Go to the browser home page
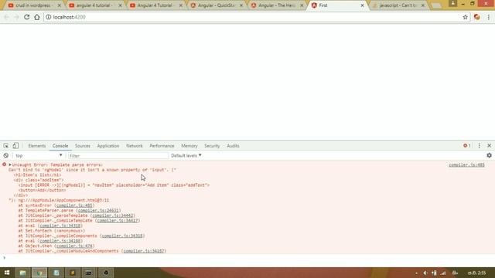Image resolution: width=495 pixels, height=278 pixels. point(37,17)
